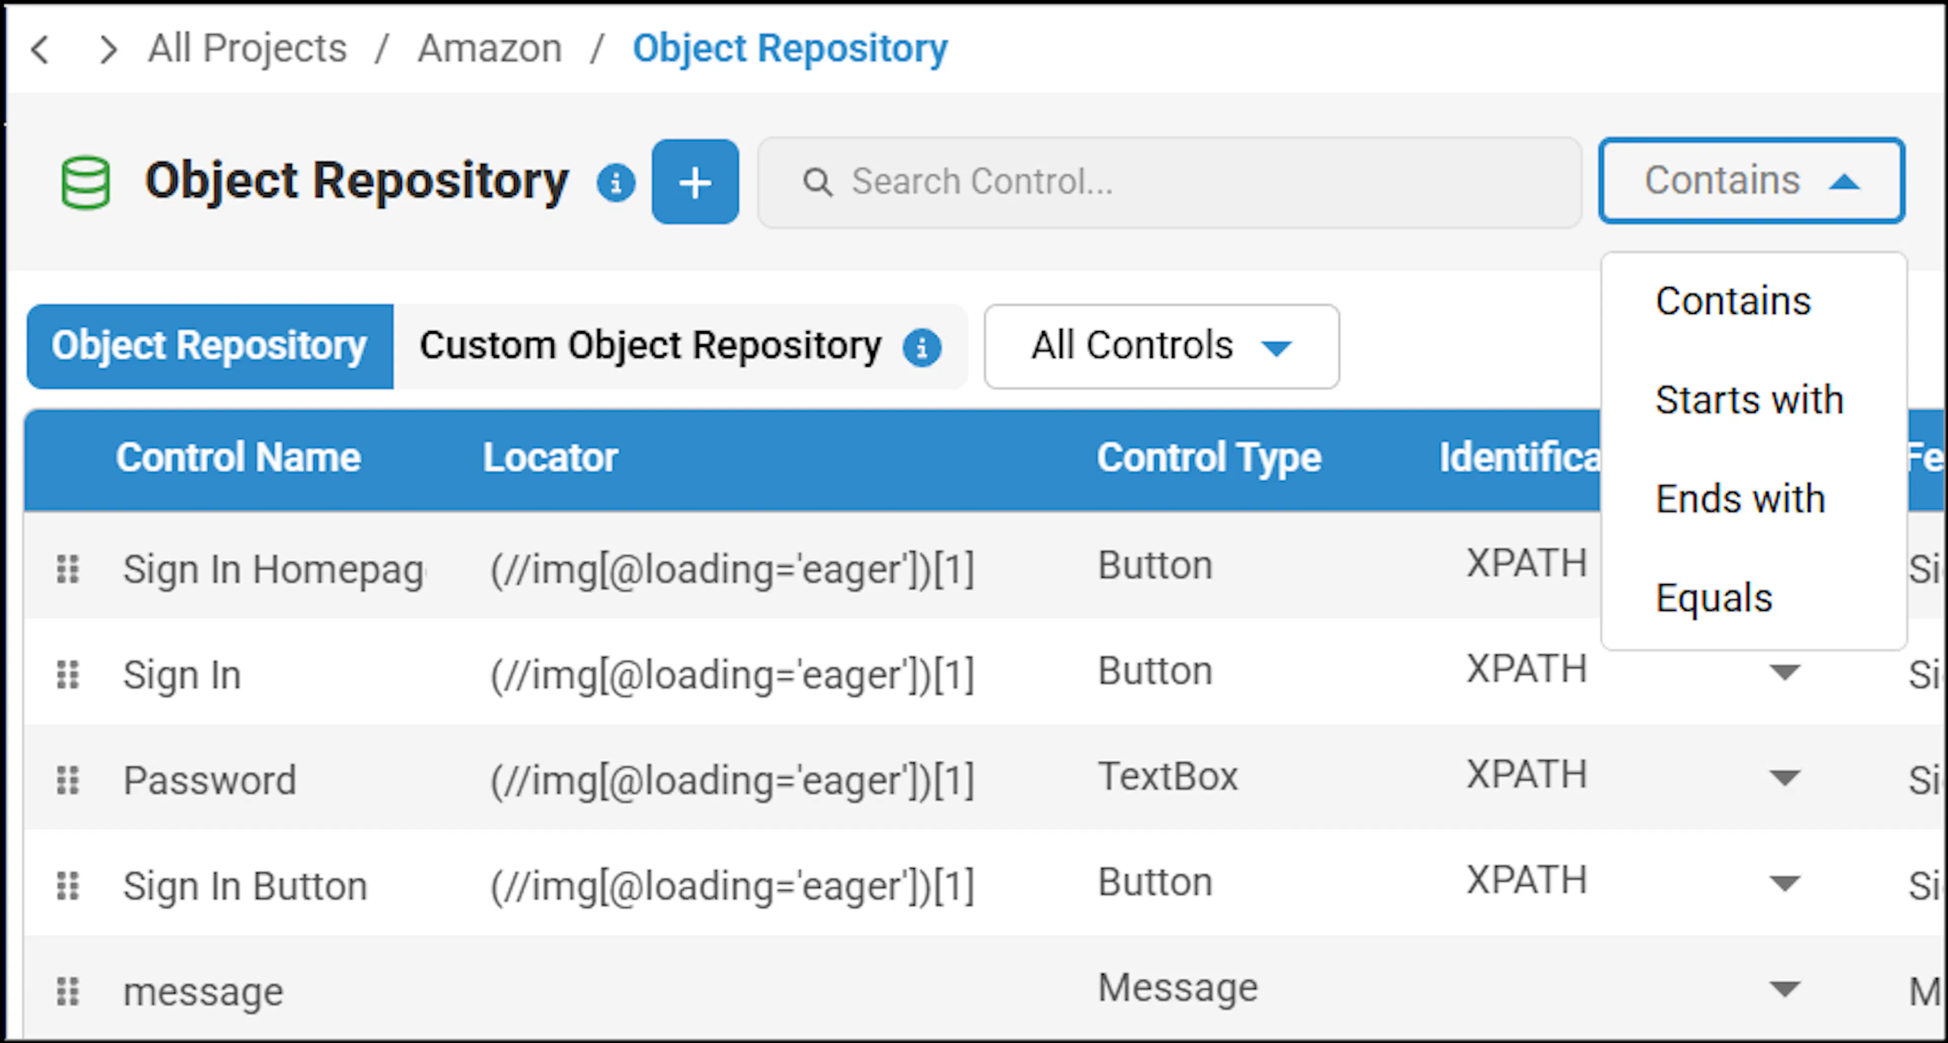Expand the identification dropdown in the Password row
The image size is (1948, 1043).
coord(1785,778)
